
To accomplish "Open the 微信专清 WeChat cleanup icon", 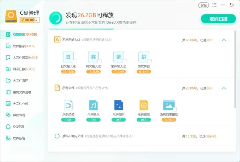I will [8, 115].
